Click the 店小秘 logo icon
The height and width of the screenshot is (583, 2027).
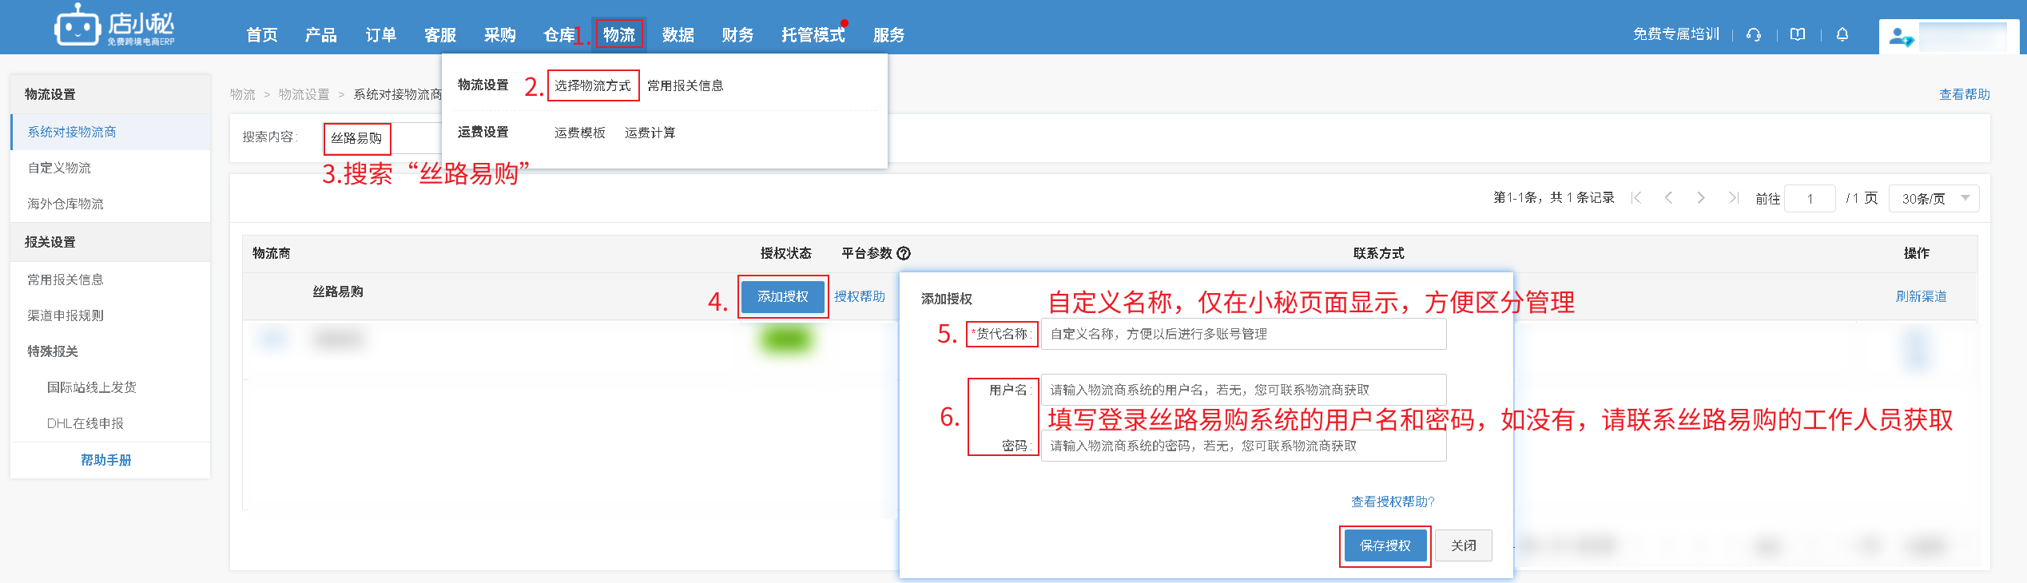click(x=77, y=27)
